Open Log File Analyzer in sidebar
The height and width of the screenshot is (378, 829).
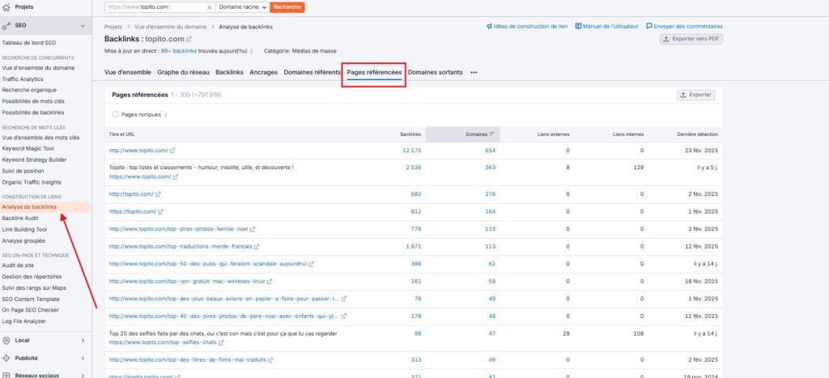tap(23, 321)
